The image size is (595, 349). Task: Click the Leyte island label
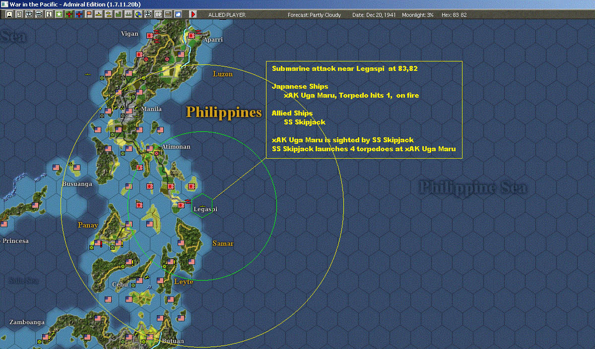184,282
